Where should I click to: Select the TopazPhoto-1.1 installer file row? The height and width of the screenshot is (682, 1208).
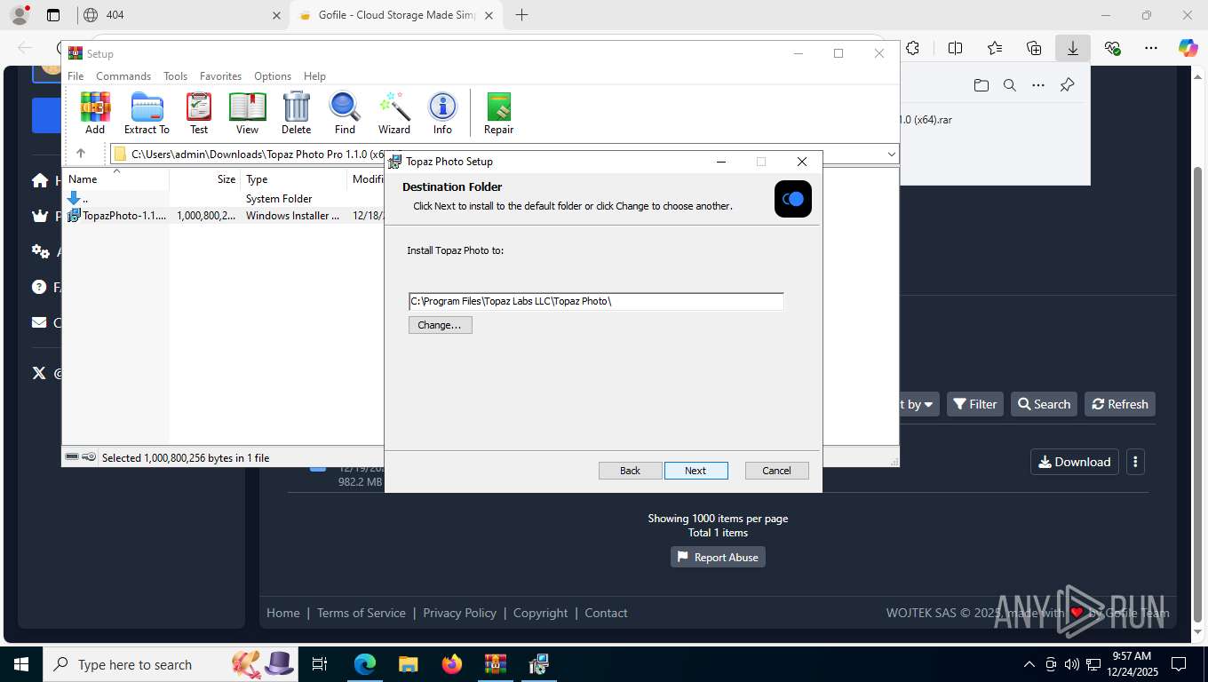223,216
